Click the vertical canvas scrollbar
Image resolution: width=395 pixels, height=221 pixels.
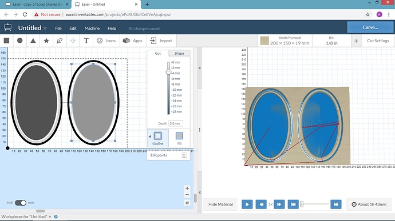click(x=195, y=198)
